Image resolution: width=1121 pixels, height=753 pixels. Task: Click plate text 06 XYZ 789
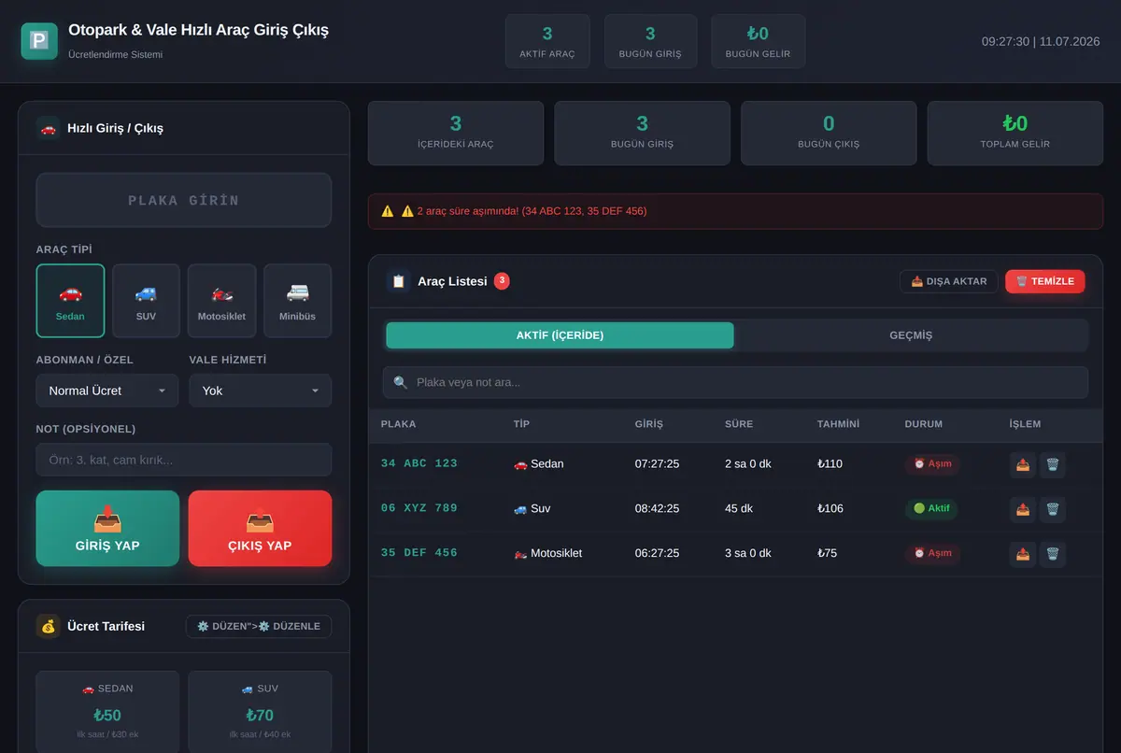click(419, 508)
